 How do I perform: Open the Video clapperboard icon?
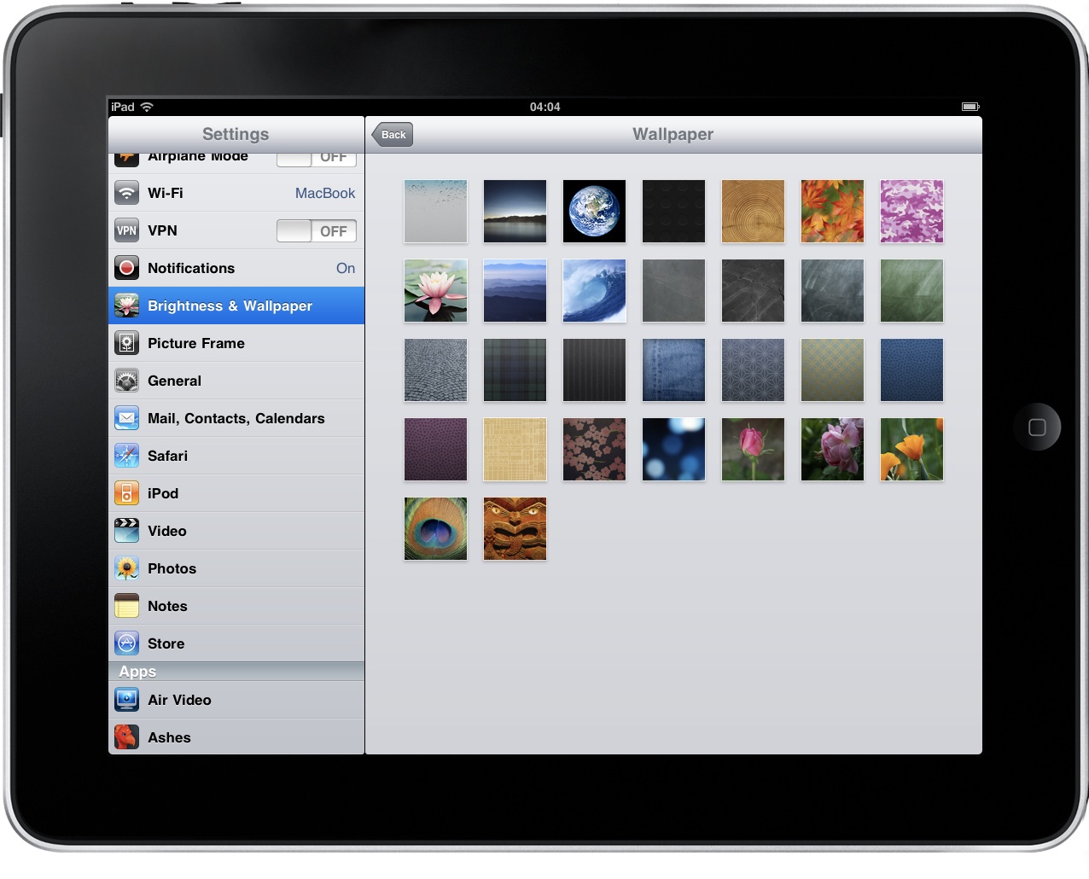point(126,531)
